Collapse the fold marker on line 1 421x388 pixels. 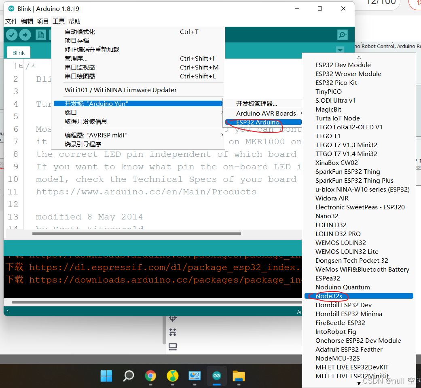click(21, 66)
